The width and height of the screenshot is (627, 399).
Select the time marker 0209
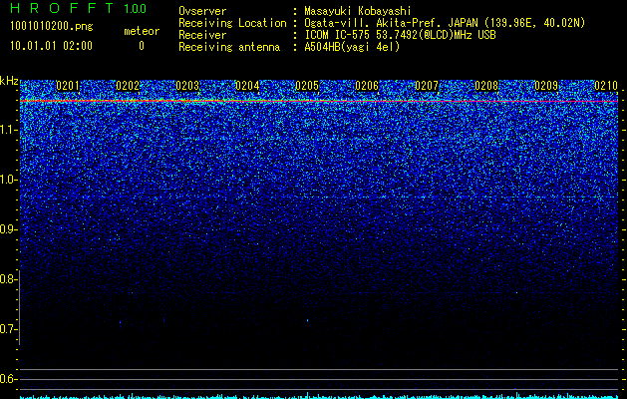click(546, 86)
